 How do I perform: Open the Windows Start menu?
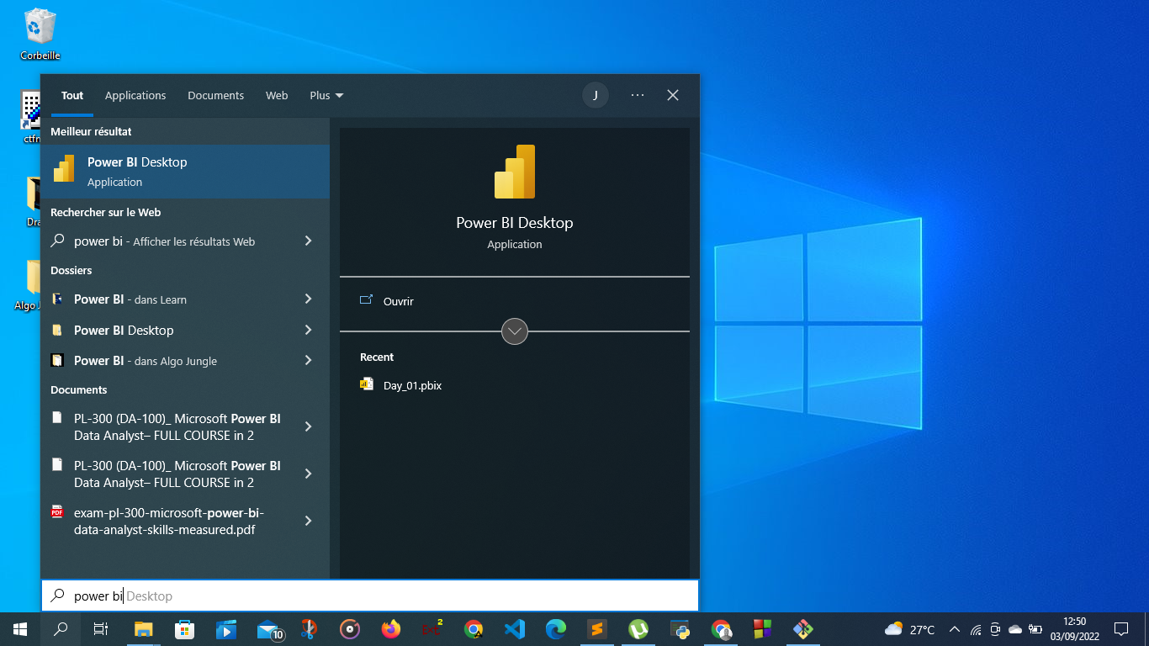(20, 629)
